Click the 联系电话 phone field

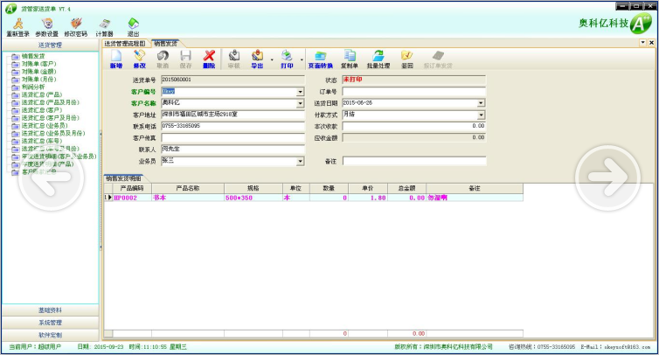point(232,126)
